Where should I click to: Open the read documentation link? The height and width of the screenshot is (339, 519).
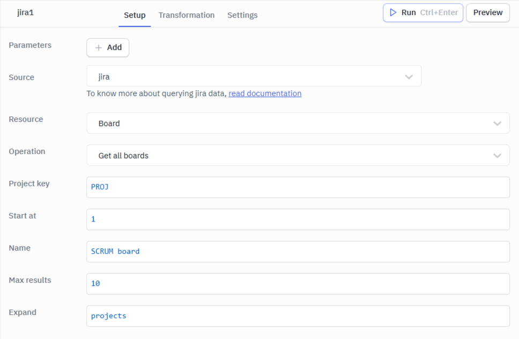(x=265, y=93)
